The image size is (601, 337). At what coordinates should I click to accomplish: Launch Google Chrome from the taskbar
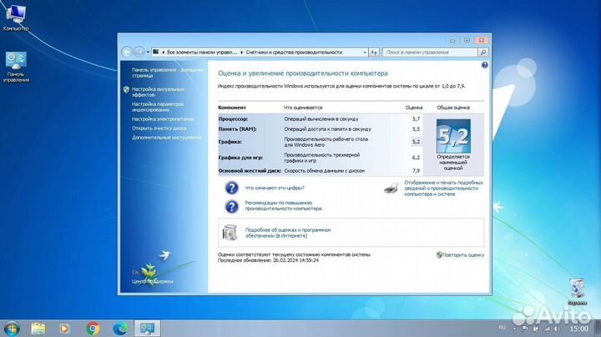coord(93,328)
